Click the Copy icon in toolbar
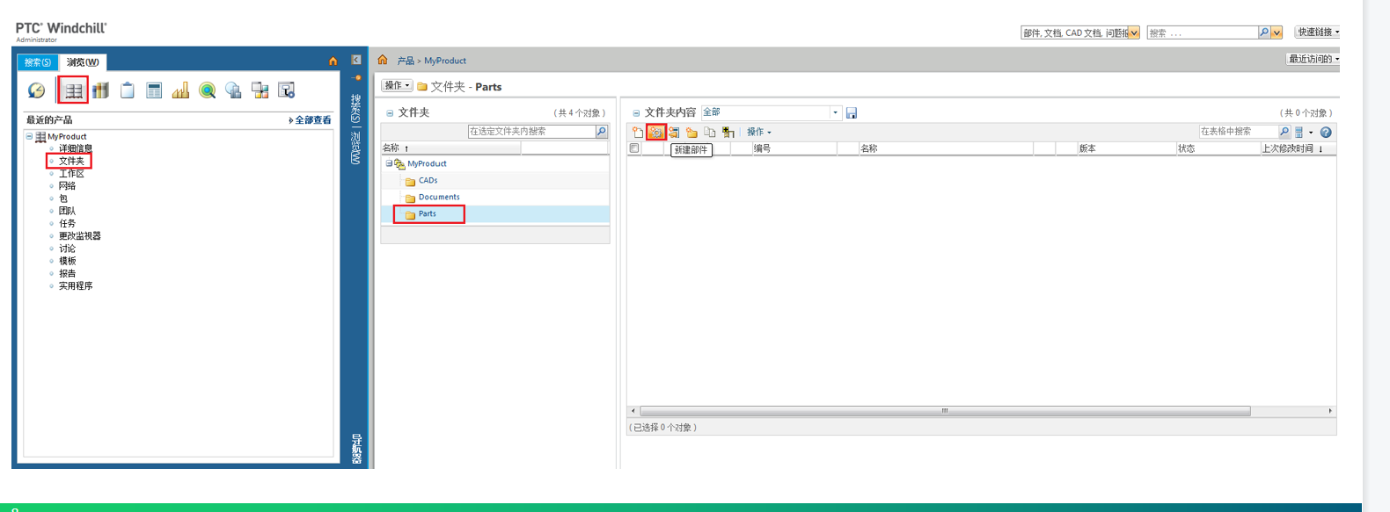1390x512 pixels. [x=710, y=132]
